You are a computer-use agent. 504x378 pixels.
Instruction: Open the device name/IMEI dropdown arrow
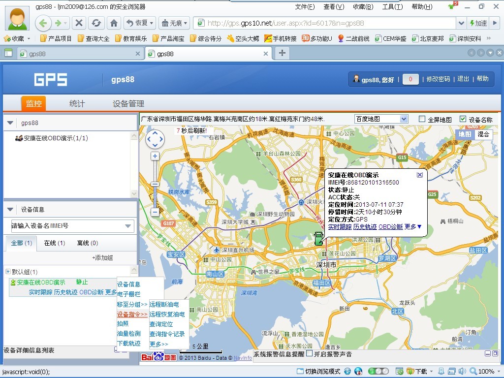(x=128, y=226)
